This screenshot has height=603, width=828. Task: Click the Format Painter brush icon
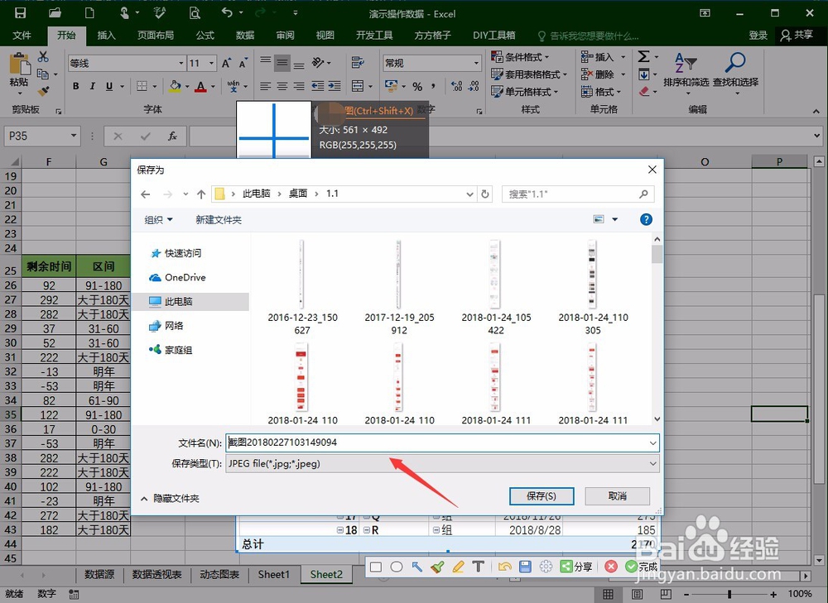(x=43, y=91)
